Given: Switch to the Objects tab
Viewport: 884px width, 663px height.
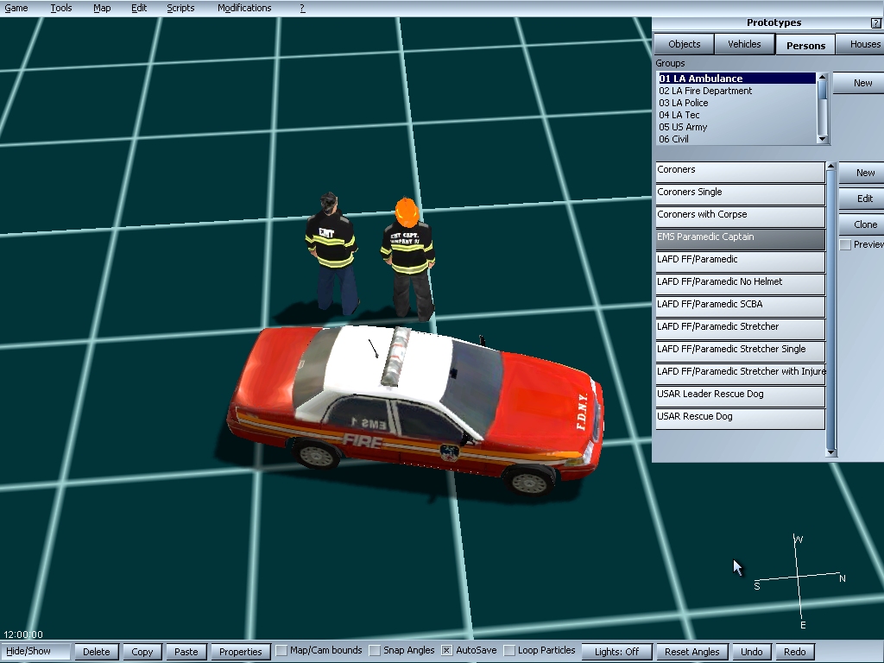Looking at the screenshot, I should (x=684, y=44).
